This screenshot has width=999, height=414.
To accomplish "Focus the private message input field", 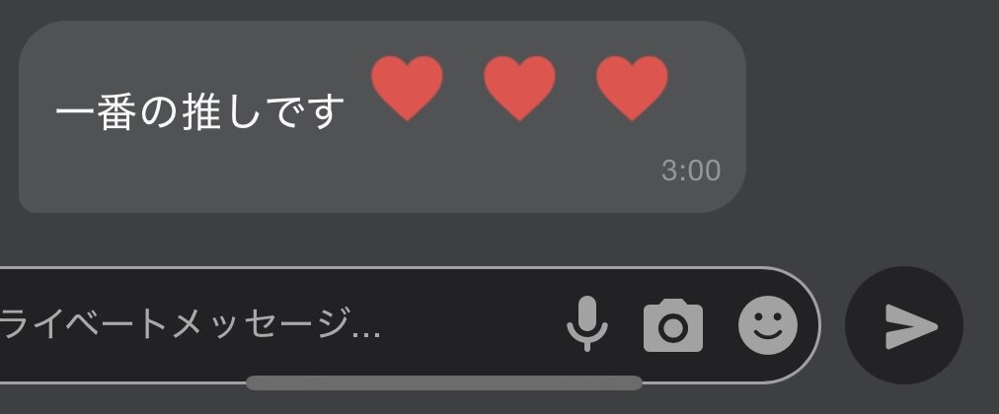I will point(410,325).
